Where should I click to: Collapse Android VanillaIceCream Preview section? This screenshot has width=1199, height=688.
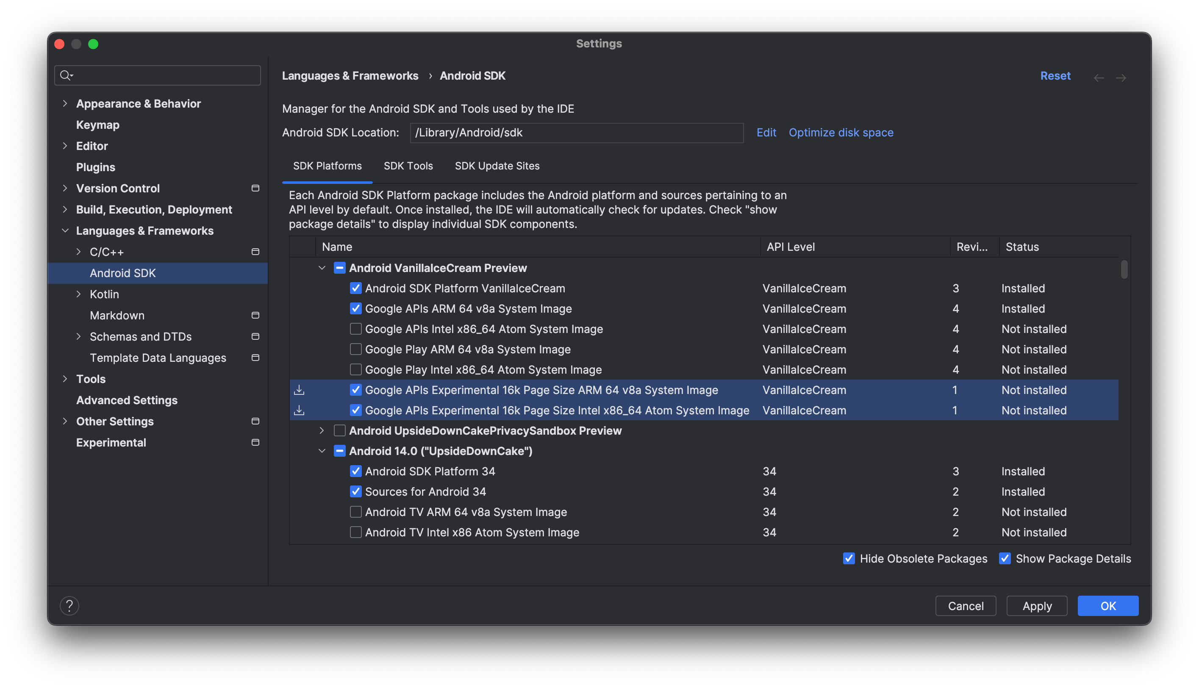[x=321, y=267]
